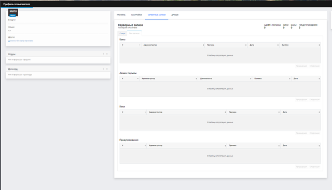
Task: Sort Админ-тюрьмы table by # column
Action: (129, 78)
